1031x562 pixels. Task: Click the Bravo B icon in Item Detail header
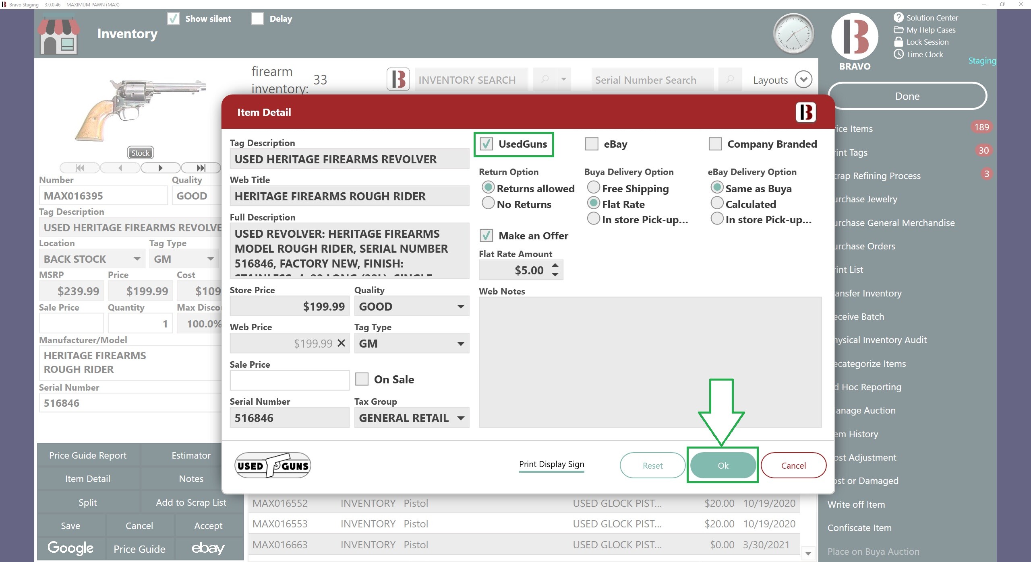click(805, 112)
